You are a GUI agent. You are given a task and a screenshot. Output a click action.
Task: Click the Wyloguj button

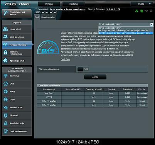point(49,4)
